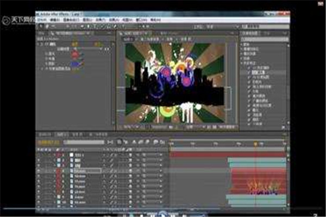The width and height of the screenshot is (326, 217).
Task: Open the Effect menu in menu bar
Action: (x=101, y=20)
